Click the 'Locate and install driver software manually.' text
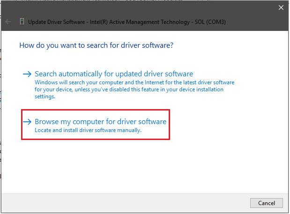This screenshot has height=214, width=290. [x=88, y=130]
